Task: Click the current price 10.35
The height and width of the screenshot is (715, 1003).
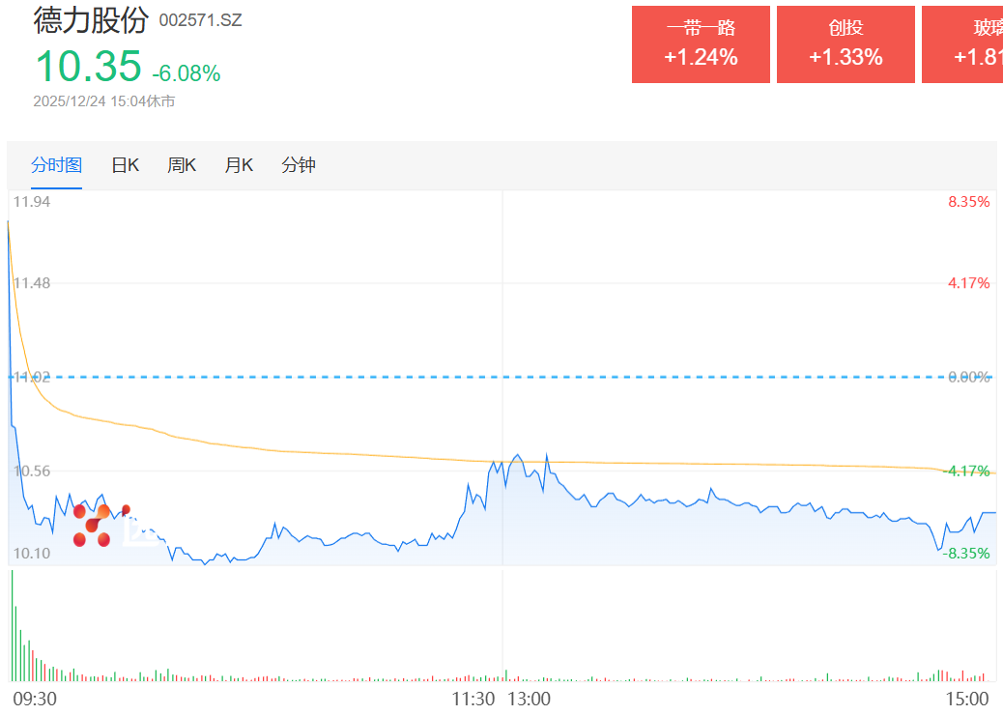Action: coord(88,67)
